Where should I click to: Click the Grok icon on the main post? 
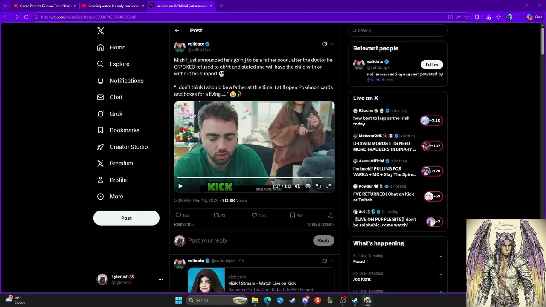325,44
